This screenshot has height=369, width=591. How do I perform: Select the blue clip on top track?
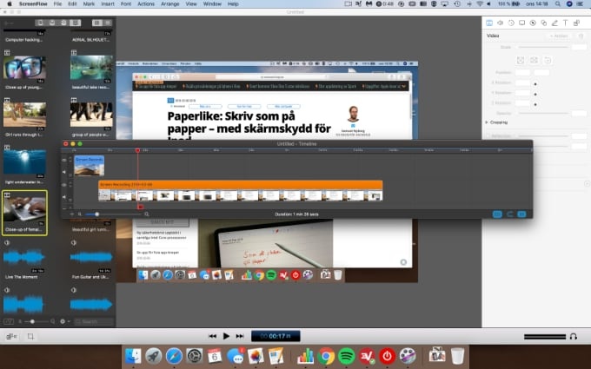tap(90, 166)
